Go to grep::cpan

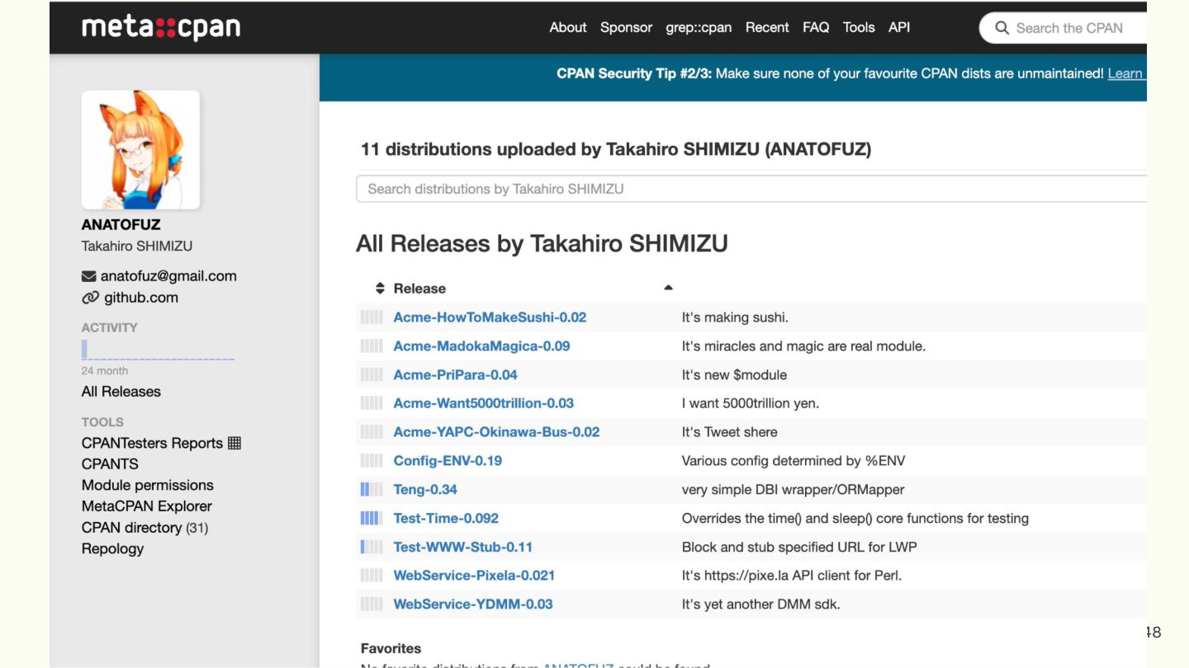699,27
